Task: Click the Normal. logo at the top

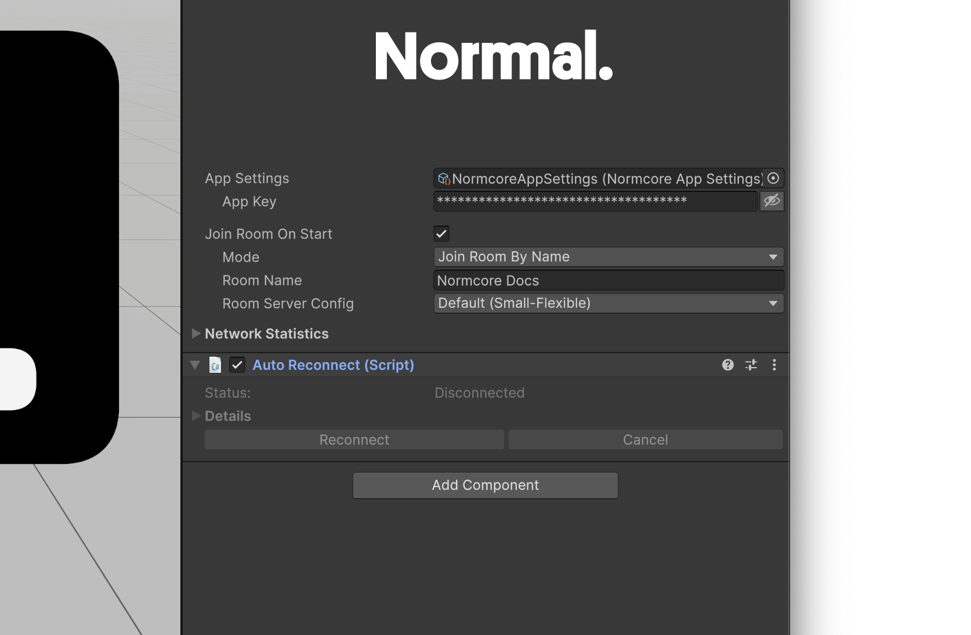Action: 494,56
